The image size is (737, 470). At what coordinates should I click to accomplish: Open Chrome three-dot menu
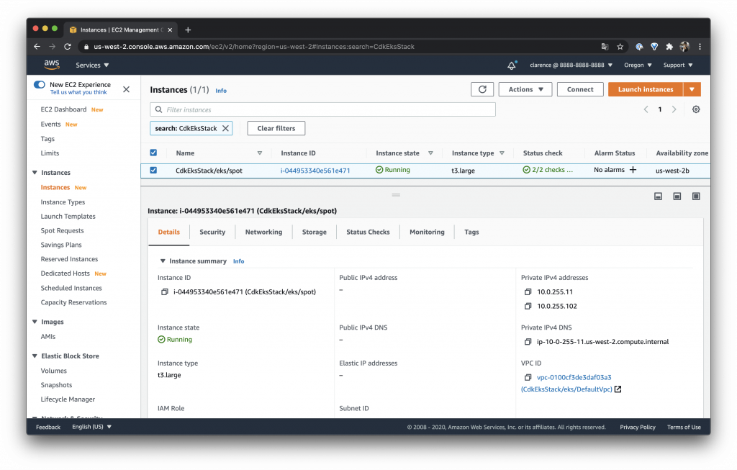(x=700, y=47)
